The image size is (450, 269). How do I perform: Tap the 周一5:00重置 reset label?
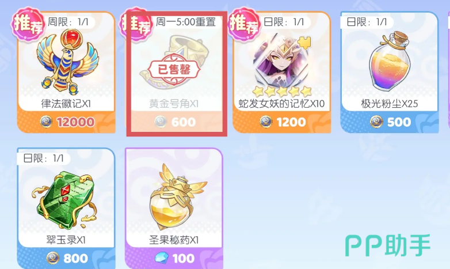[186, 21]
